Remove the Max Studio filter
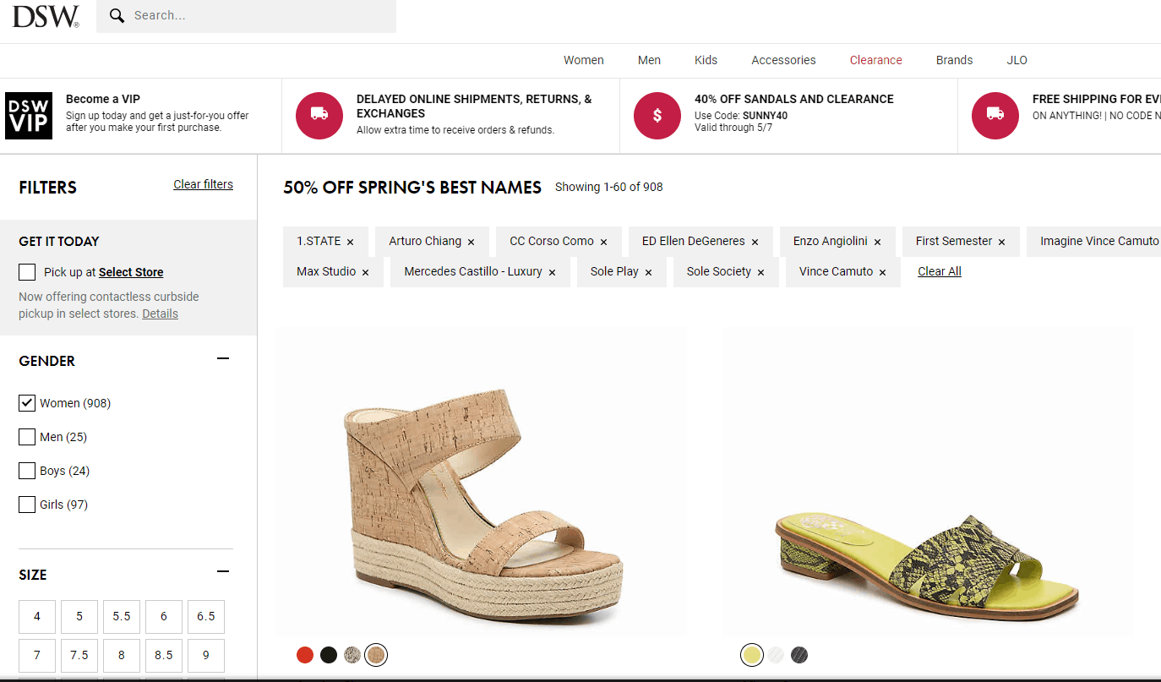1161x682 pixels. tap(365, 272)
